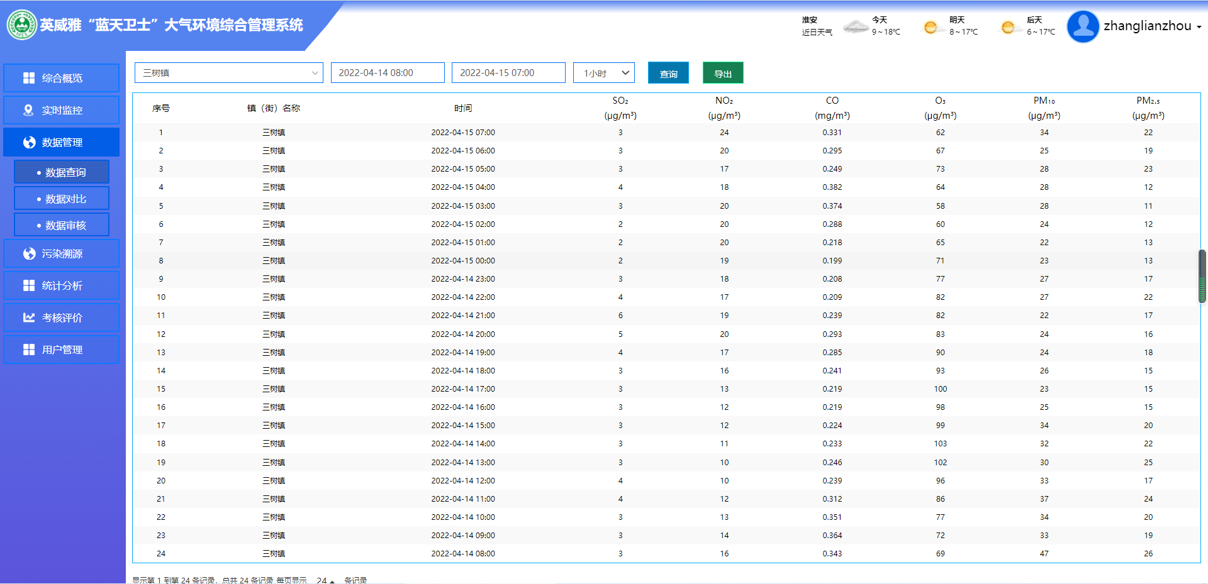This screenshot has width=1208, height=584.
Task: Click the user avatar icon
Action: pos(1083,26)
